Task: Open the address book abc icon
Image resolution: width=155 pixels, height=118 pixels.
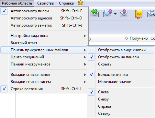Action: click(x=138, y=14)
